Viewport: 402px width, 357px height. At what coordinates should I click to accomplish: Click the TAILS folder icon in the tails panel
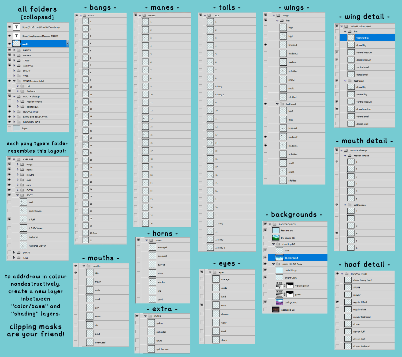[x=209, y=16]
